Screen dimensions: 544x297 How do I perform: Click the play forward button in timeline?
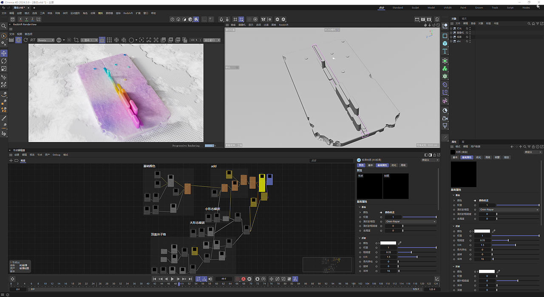(x=173, y=279)
